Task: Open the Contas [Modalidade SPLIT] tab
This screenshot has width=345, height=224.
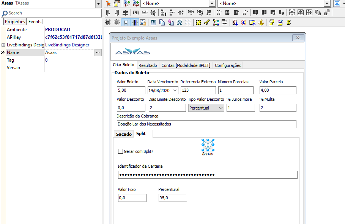Action: point(186,65)
